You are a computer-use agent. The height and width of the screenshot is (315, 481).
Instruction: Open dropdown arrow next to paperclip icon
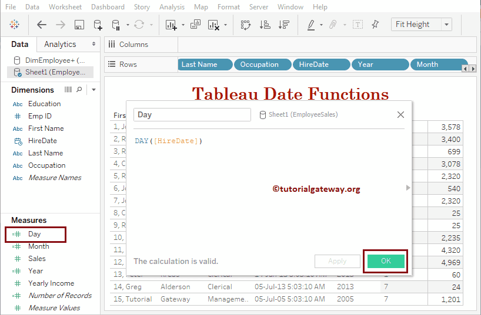coord(345,25)
